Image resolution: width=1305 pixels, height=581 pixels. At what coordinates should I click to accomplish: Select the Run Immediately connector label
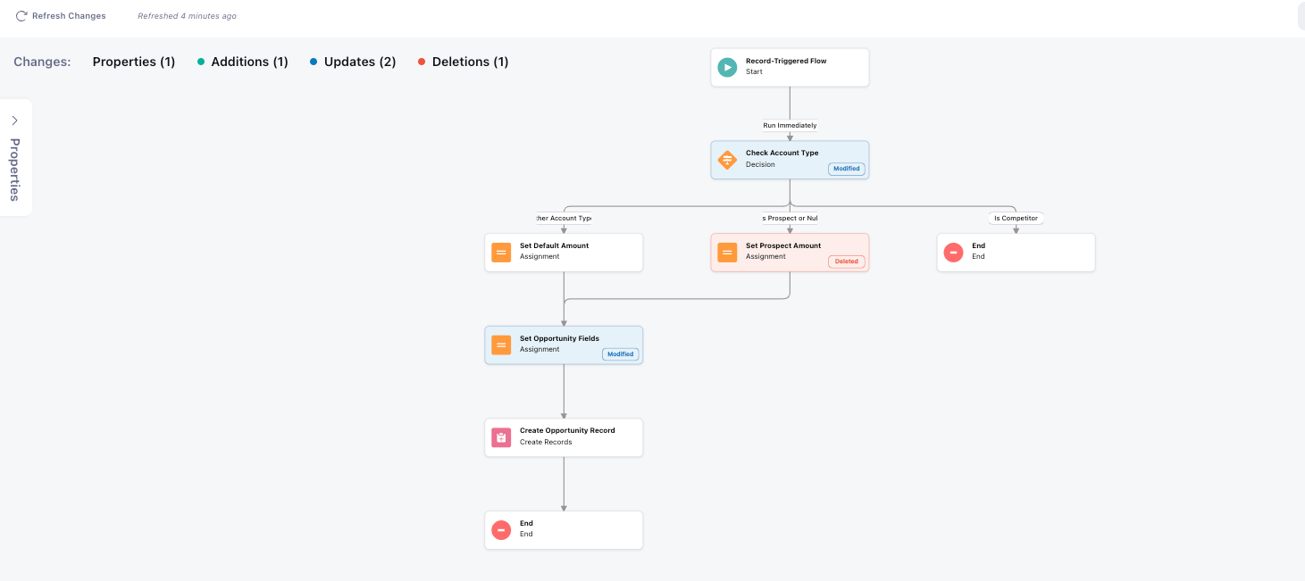pos(790,125)
